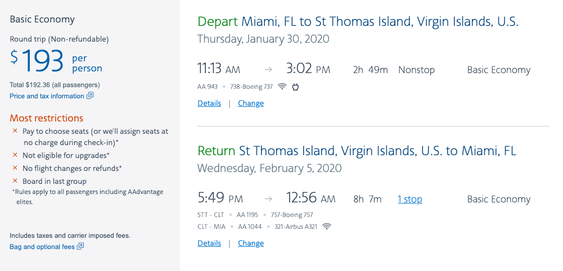Click the Most restrictions heading
This screenshot has height=271, width=563.
pyautogui.click(x=47, y=118)
